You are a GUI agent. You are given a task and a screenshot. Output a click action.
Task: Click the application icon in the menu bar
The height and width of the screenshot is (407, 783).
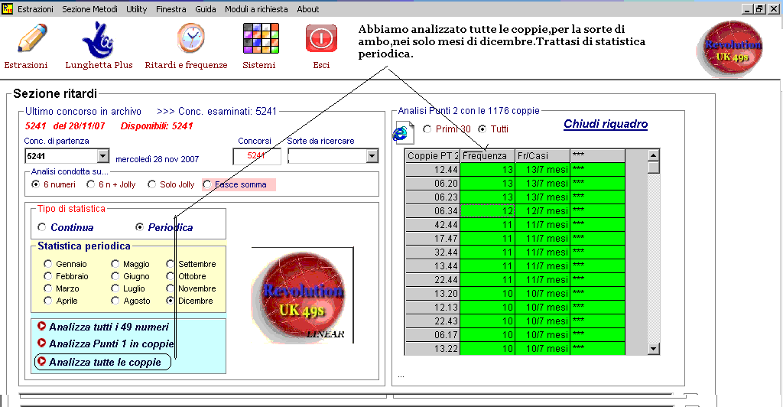click(7, 8)
